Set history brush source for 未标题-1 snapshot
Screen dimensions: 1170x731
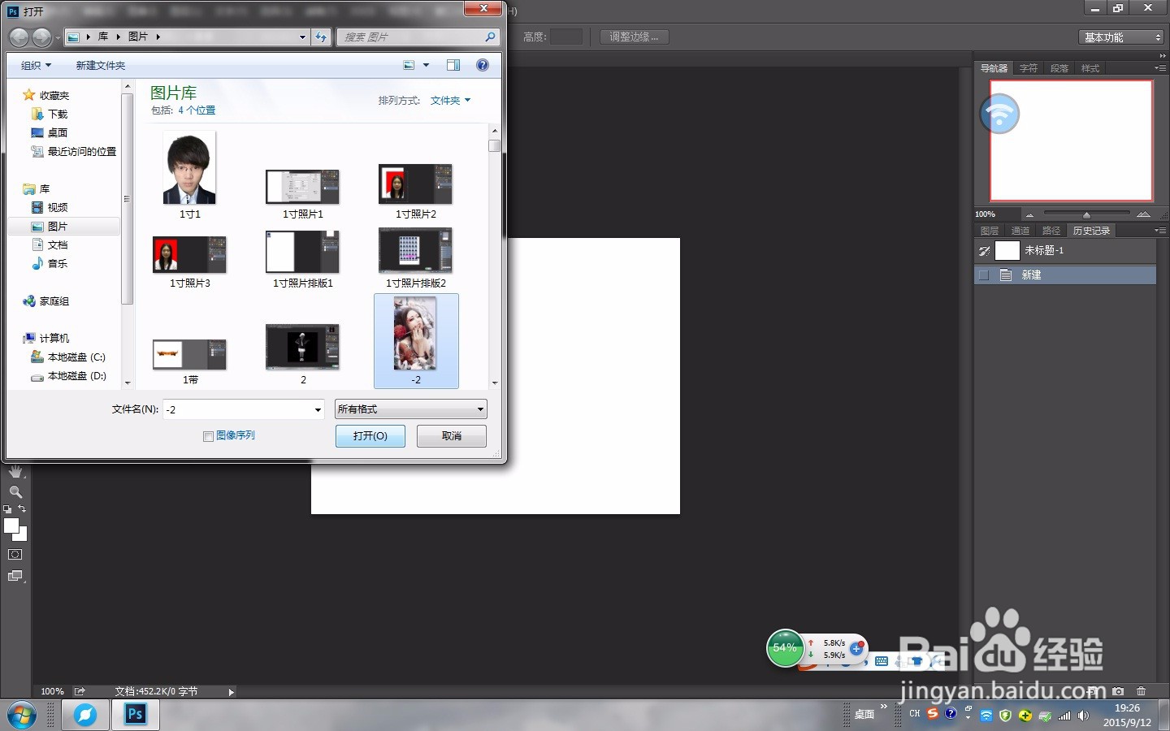(x=984, y=251)
